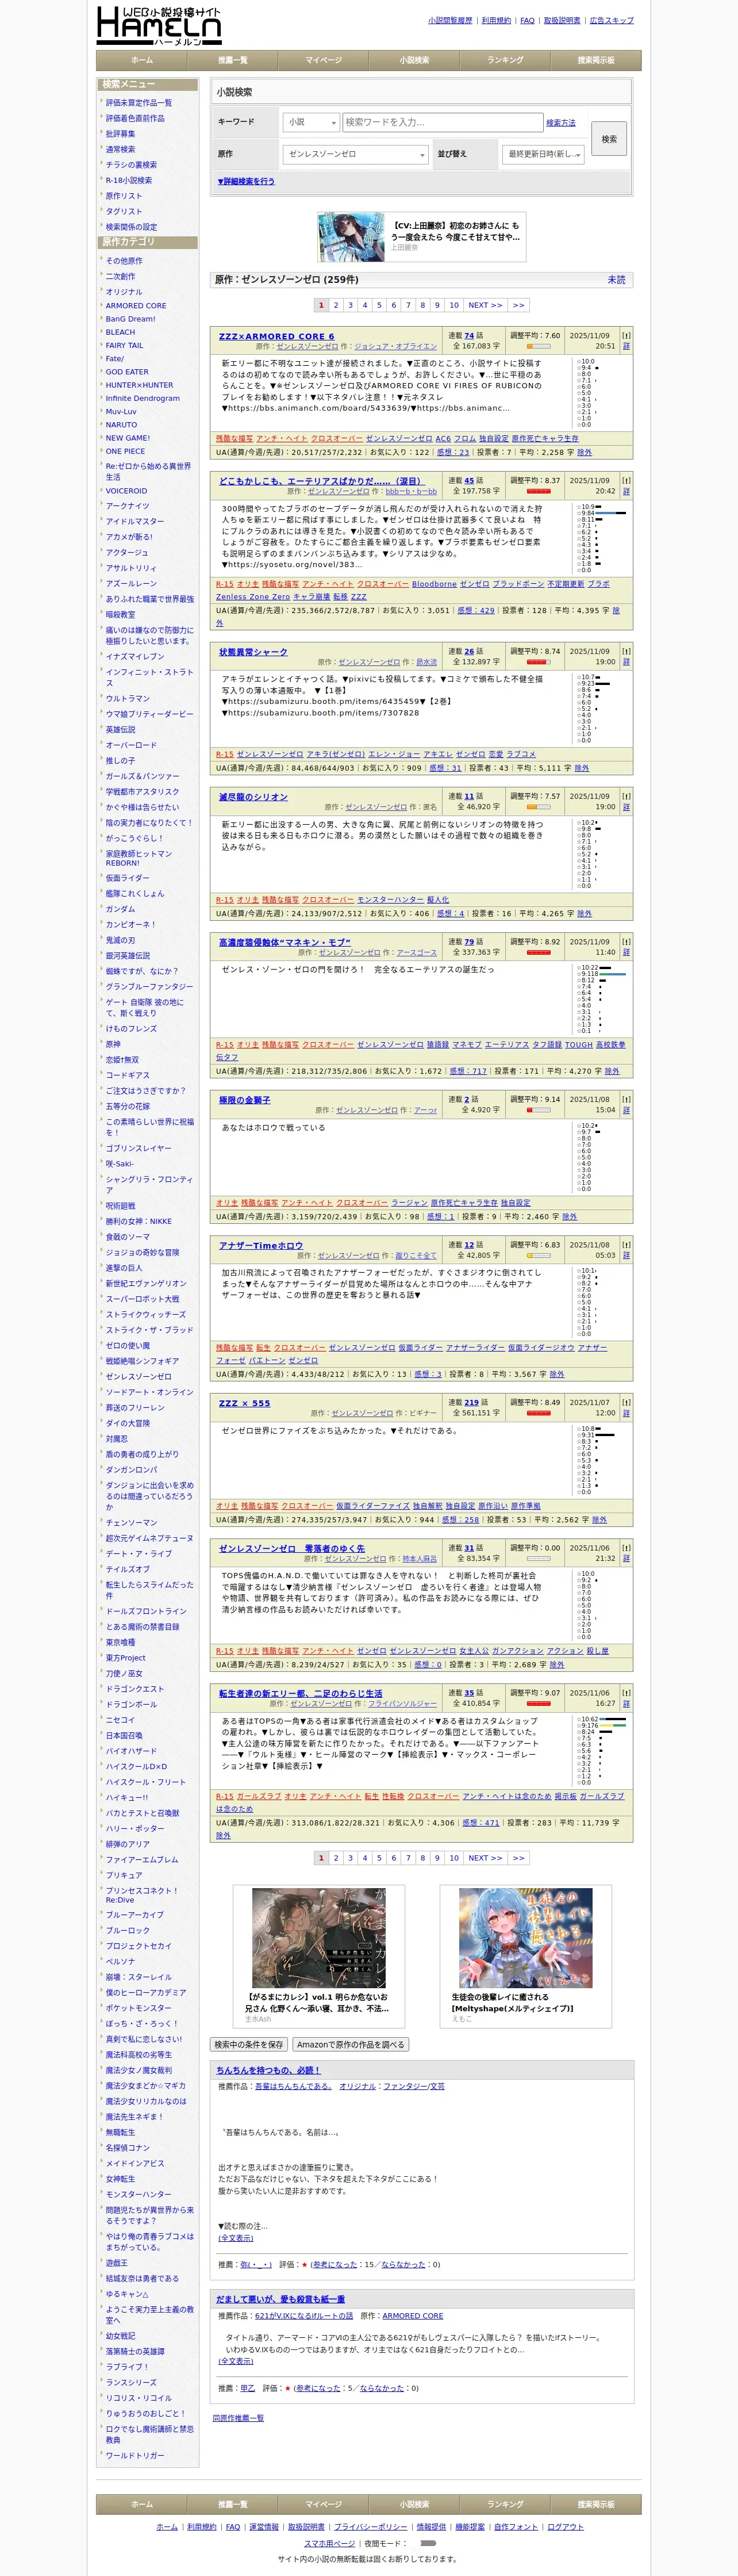Viewport: 738px width, 2576px height.
Task: Open the 生徒会の後輩ケイに蔑まれる ad thumbnail
Action: point(526,1937)
